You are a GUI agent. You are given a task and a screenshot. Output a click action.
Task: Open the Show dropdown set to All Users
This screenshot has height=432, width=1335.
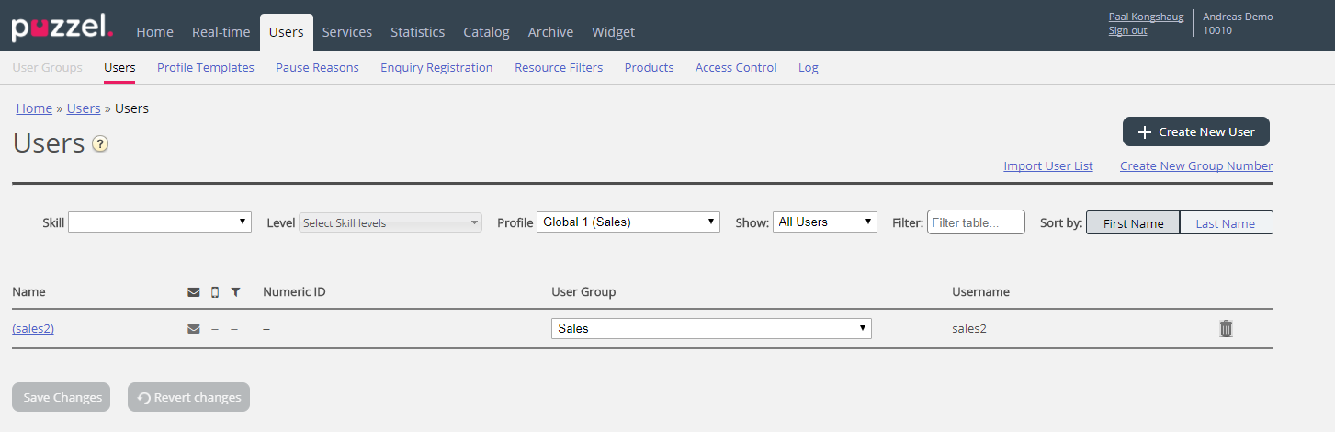(824, 222)
